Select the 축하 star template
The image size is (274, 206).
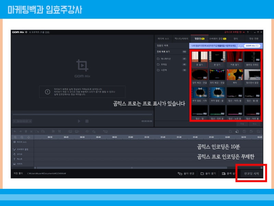coord(235,77)
